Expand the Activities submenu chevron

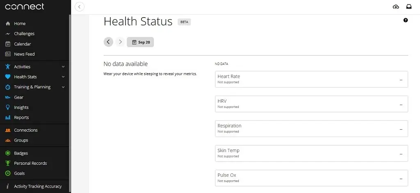coord(63,67)
